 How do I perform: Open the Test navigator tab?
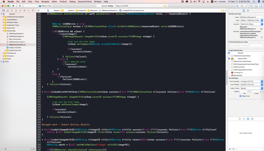point(20,11)
